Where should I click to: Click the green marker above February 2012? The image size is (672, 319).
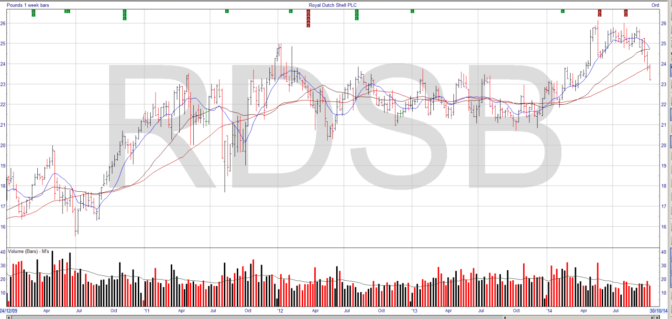291,11
